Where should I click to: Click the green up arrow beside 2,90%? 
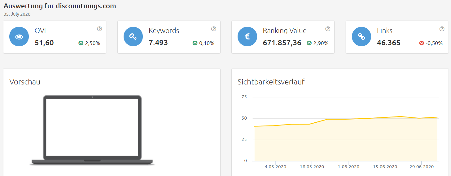tap(309, 43)
